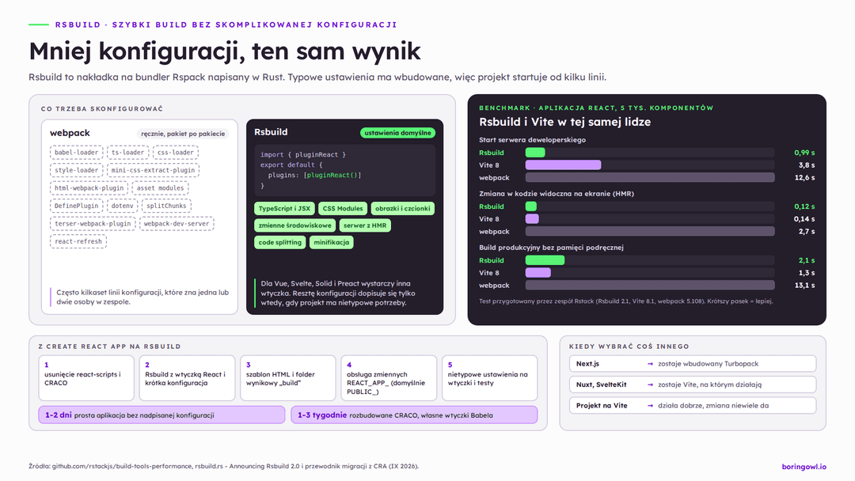Click the 'Build produkcyjny bez pamięci podręcznej' label
The height and width of the screenshot is (481, 855).
551,248
